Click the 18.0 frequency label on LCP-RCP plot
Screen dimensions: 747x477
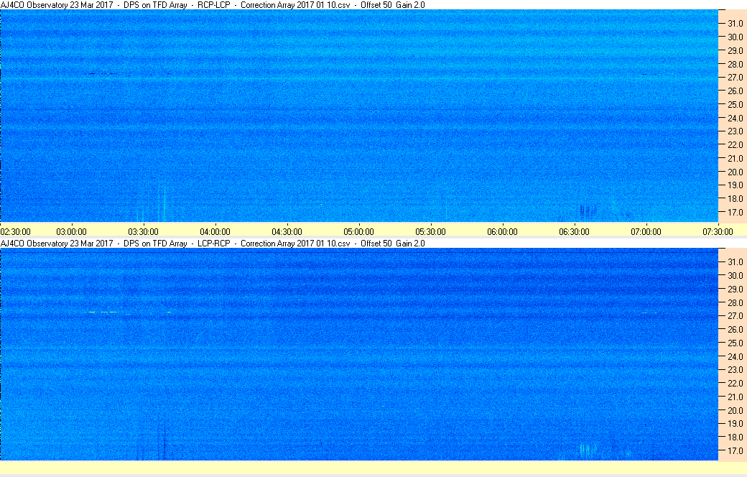[x=735, y=437]
